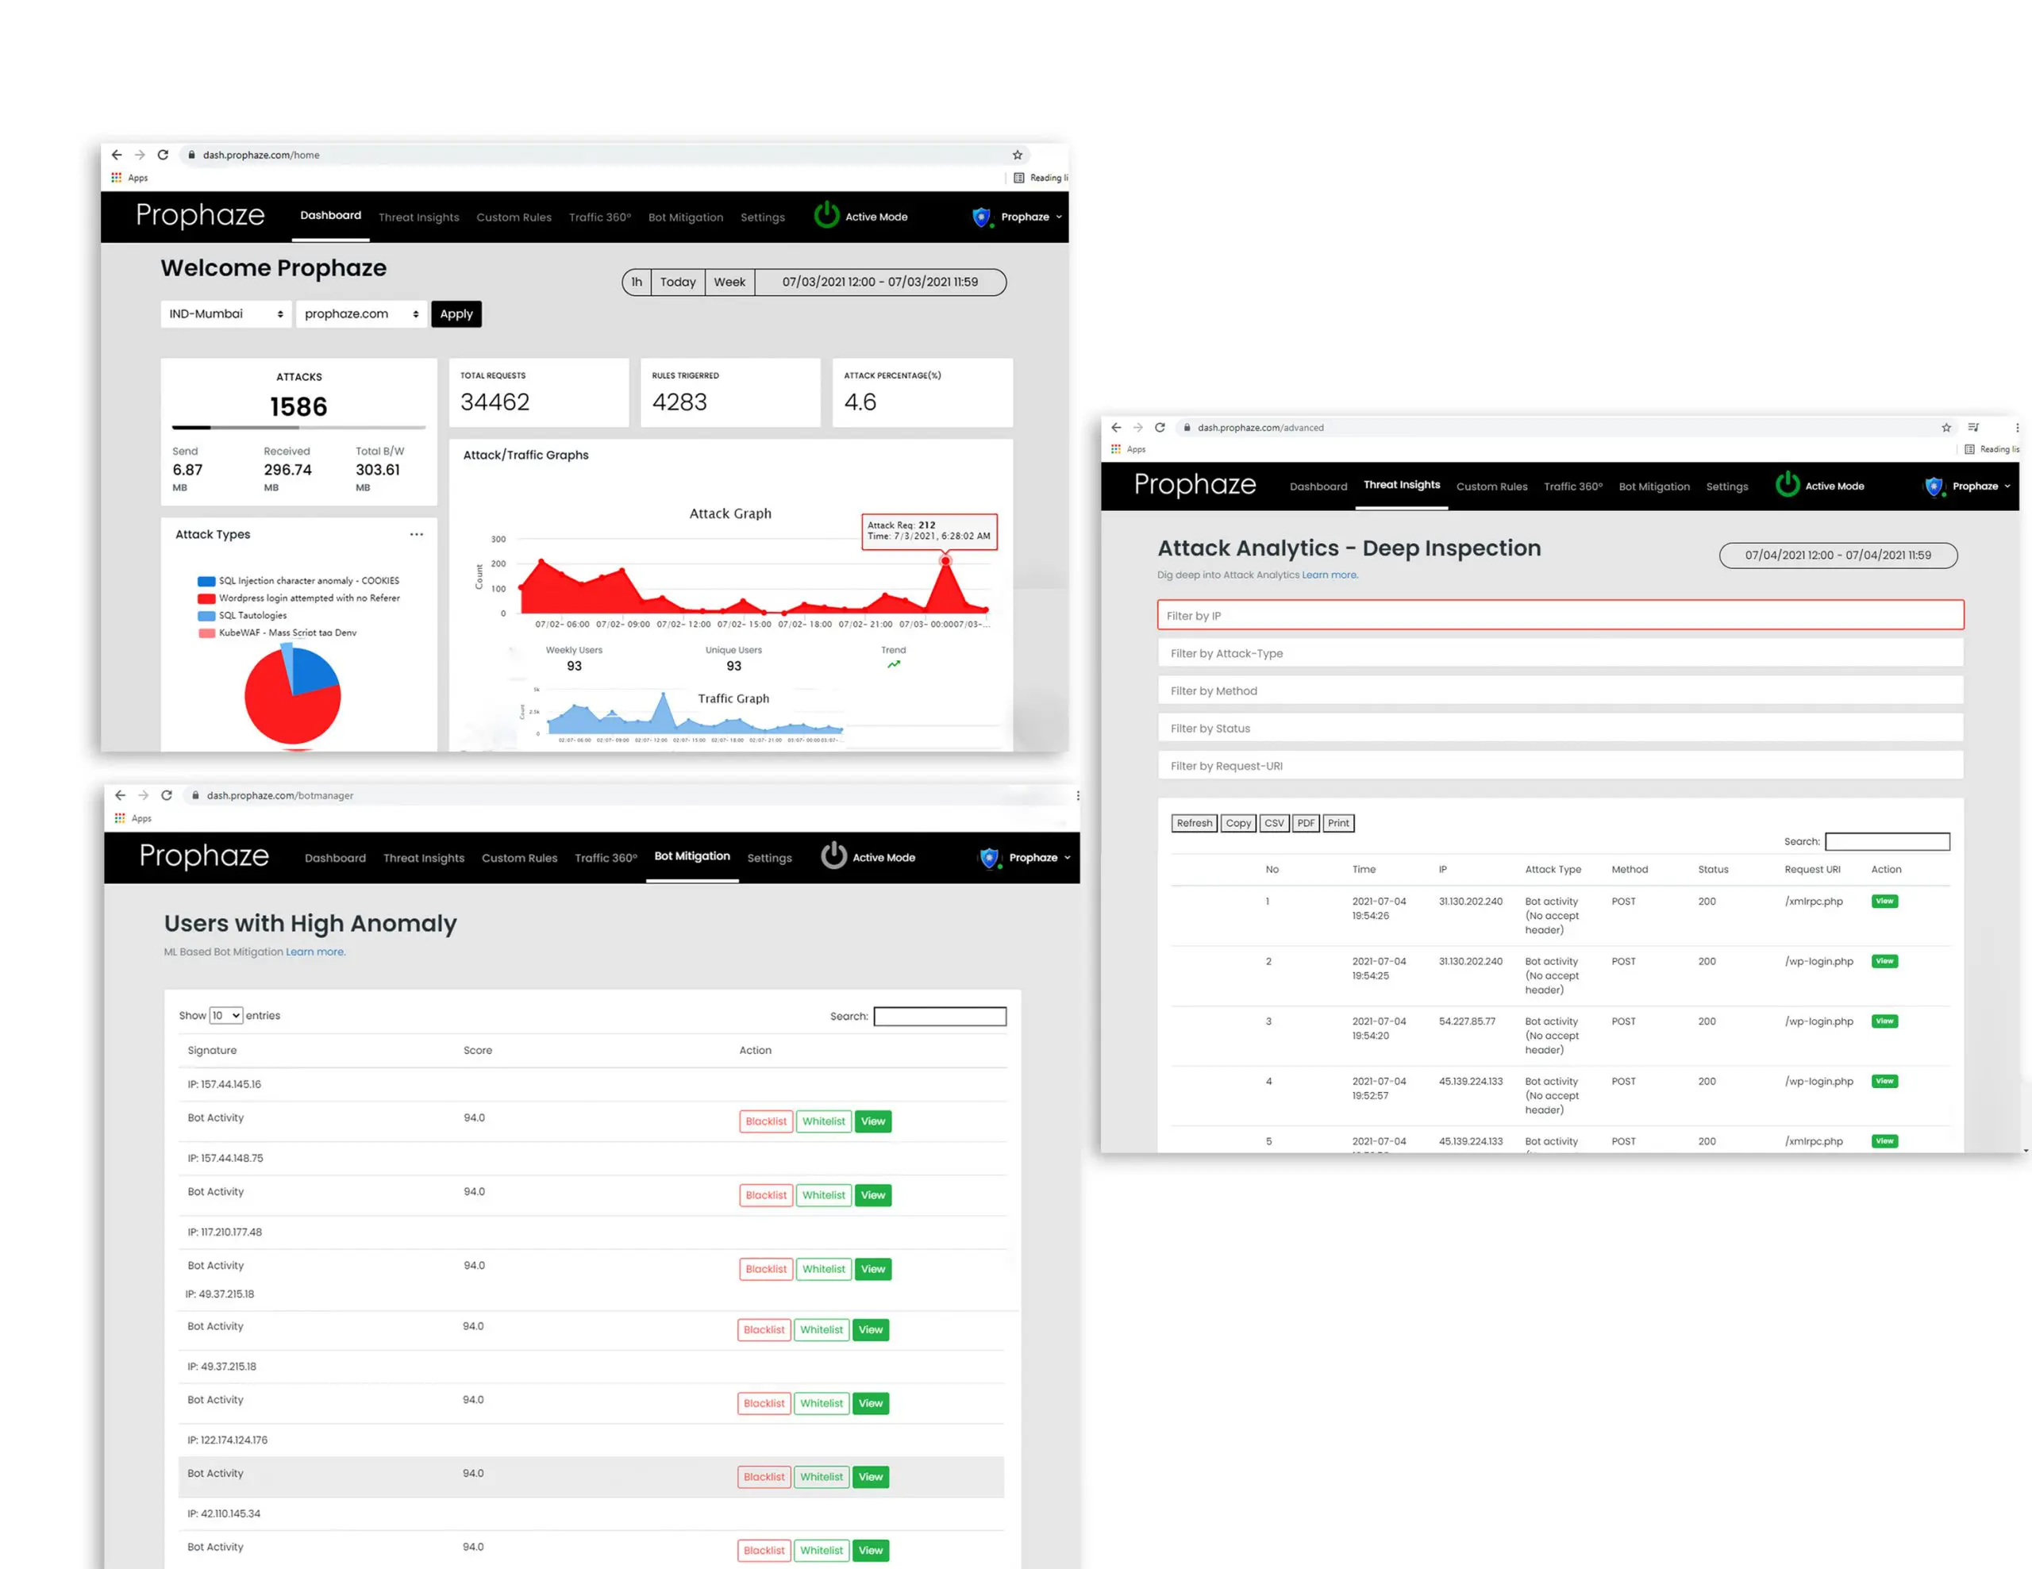Select the Week time range tab
The height and width of the screenshot is (1569, 2032).
click(729, 283)
